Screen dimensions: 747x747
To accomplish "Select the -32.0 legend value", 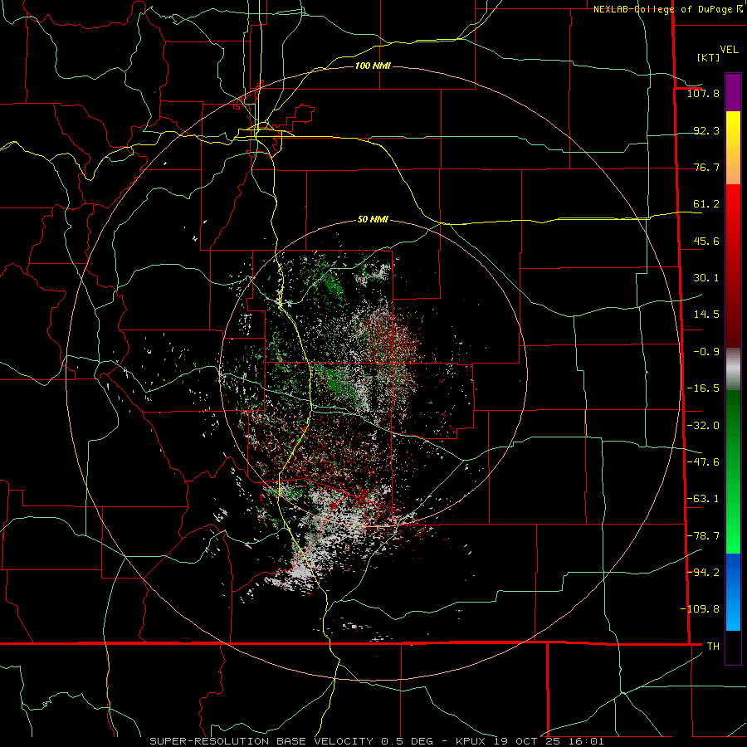I will pos(703,426).
